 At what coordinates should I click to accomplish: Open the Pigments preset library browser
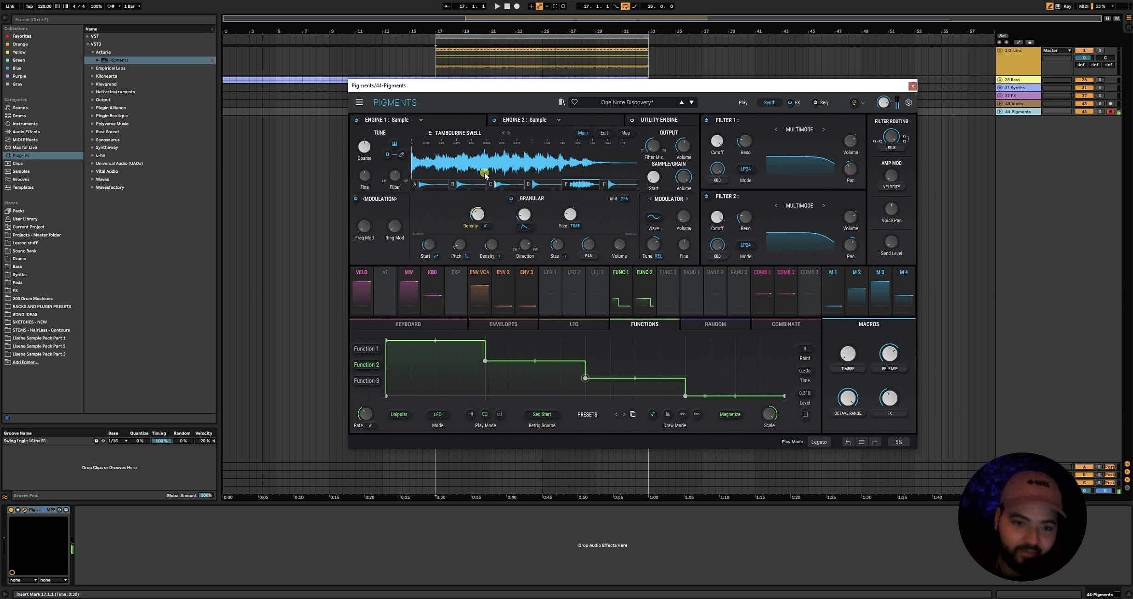(x=561, y=102)
